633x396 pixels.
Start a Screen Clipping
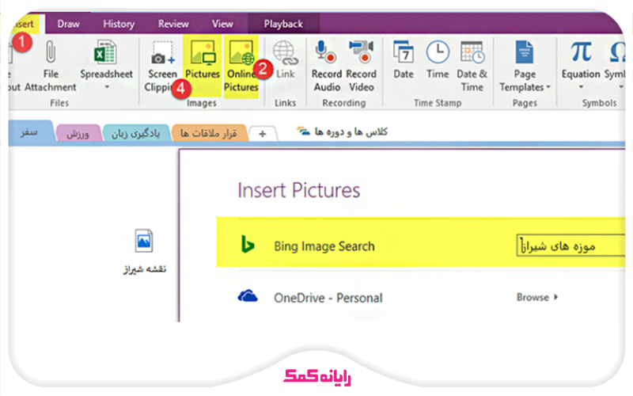(x=161, y=67)
